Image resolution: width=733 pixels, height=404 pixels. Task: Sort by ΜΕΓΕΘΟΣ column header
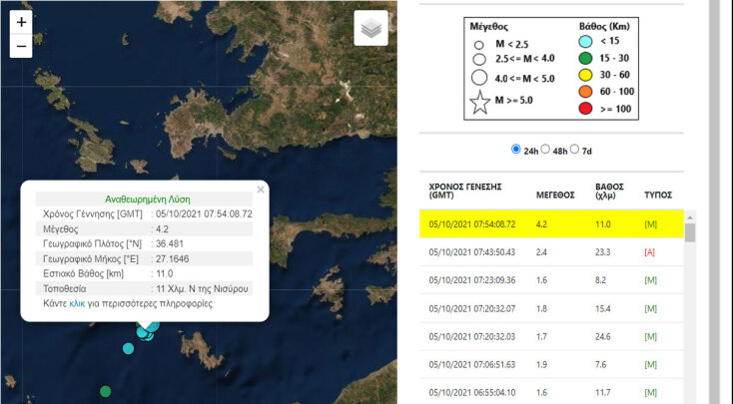[555, 196]
